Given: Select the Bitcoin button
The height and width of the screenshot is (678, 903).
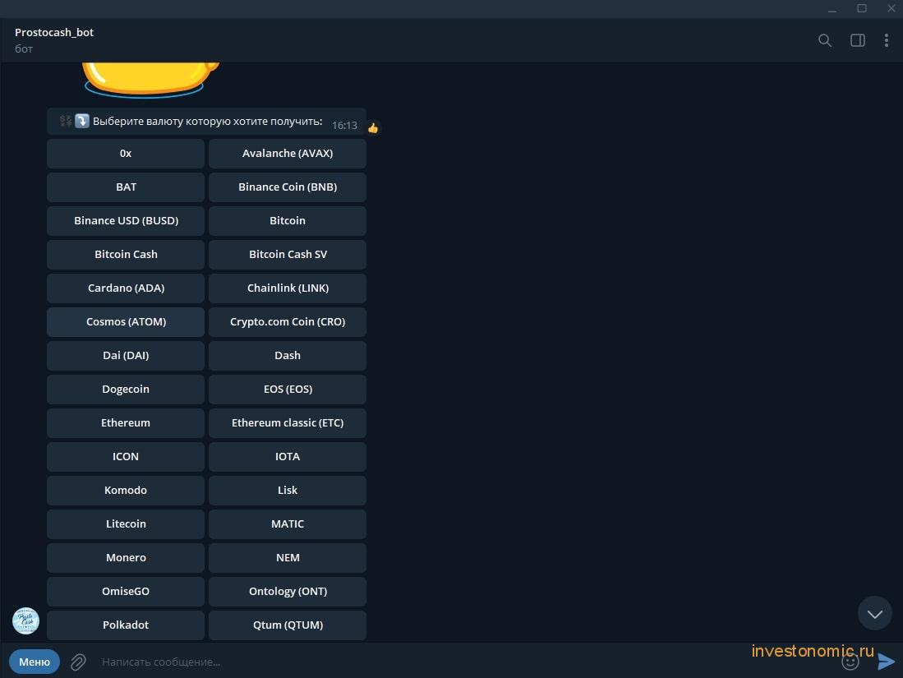Looking at the screenshot, I should coord(288,220).
